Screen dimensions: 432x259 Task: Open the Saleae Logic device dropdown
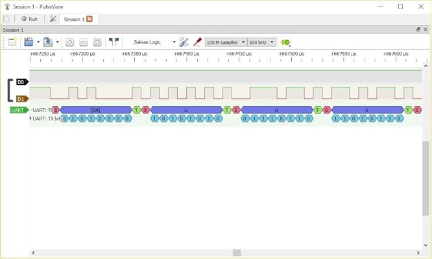[x=154, y=42]
